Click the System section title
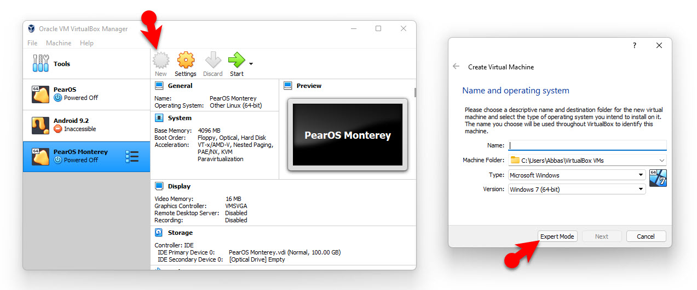The width and height of the screenshot is (697, 290). 180,118
